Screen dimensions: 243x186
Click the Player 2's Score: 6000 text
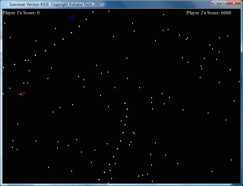coord(209,13)
